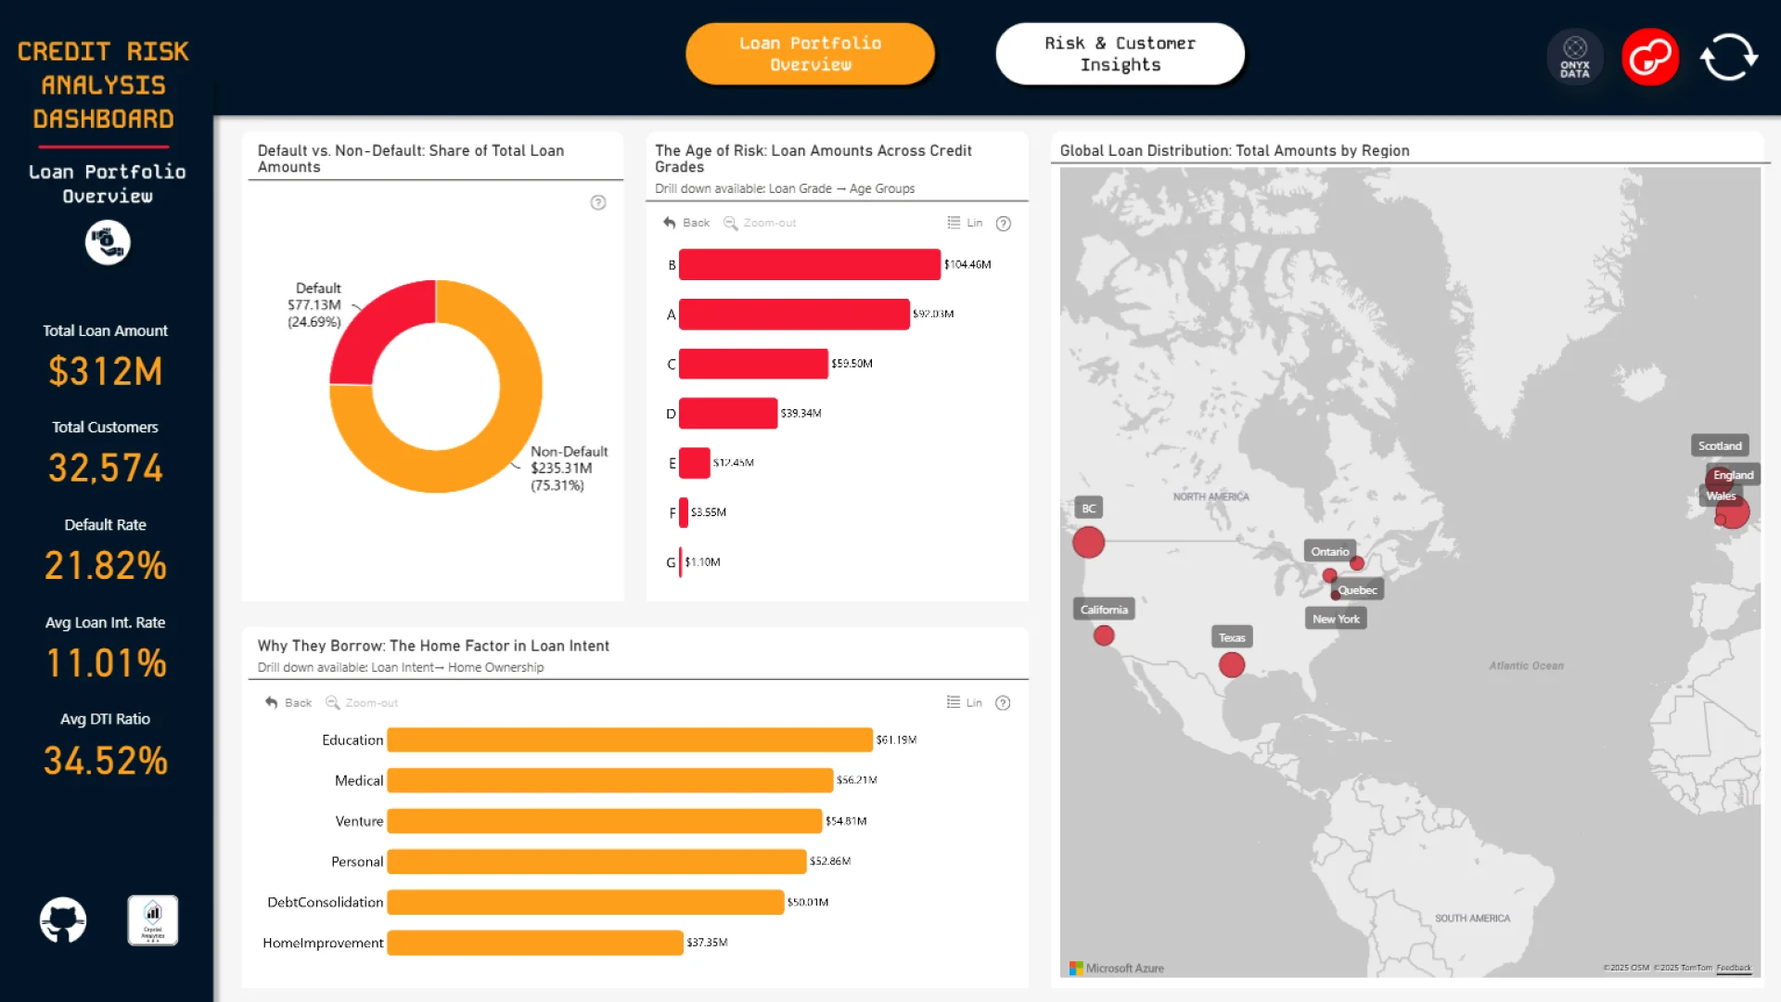Open the map Feedback link
Image resolution: width=1781 pixels, height=1002 pixels.
(x=1733, y=968)
